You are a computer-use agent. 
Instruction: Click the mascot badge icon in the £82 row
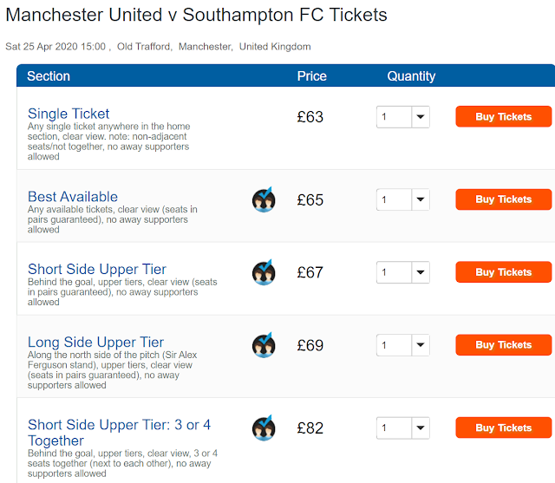pyautogui.click(x=264, y=428)
